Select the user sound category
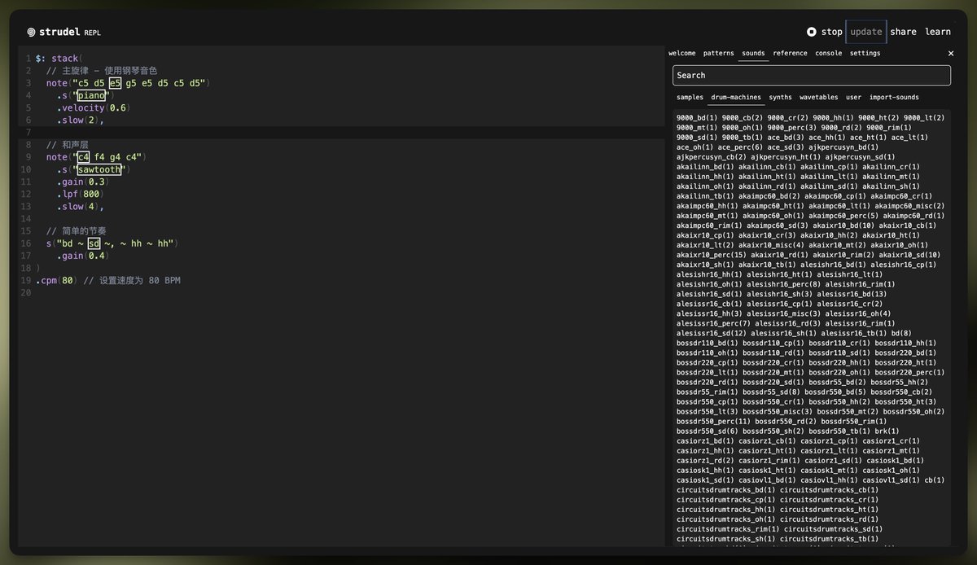Viewport: 977px width, 565px height. pos(853,97)
